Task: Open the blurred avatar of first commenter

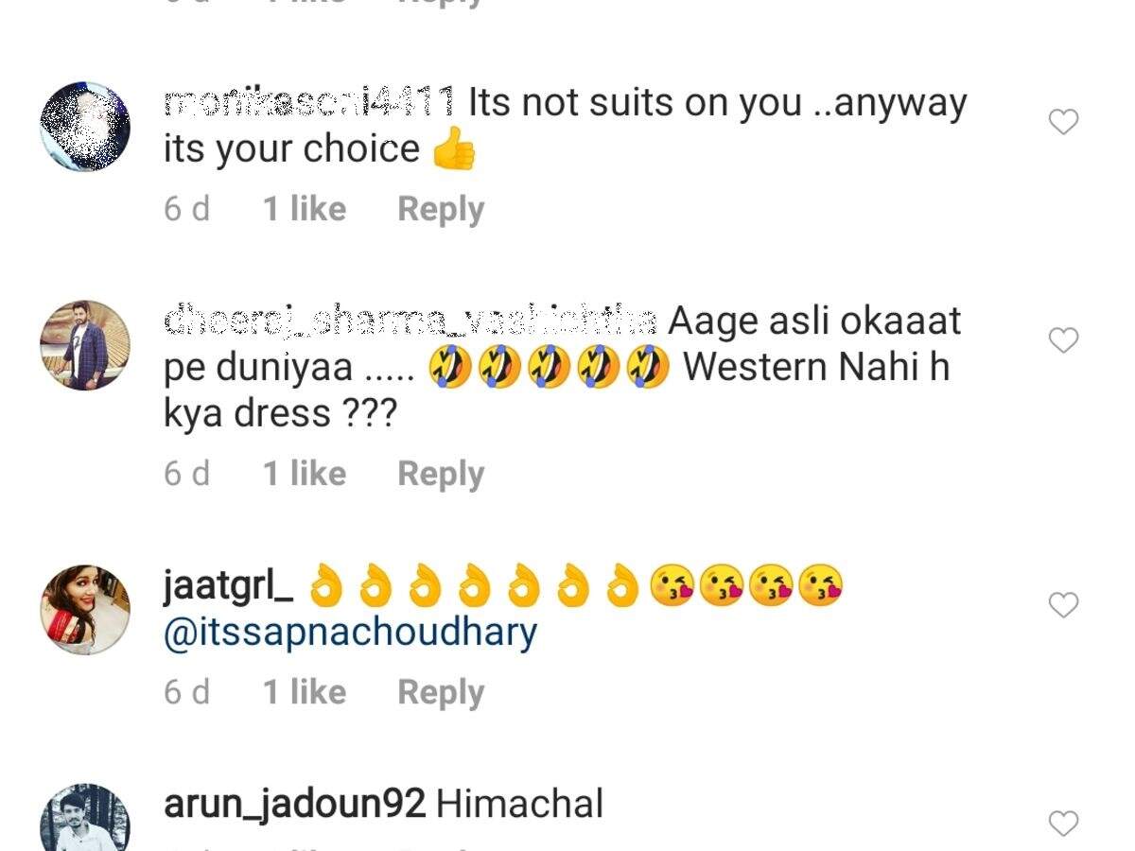Action: point(85,126)
